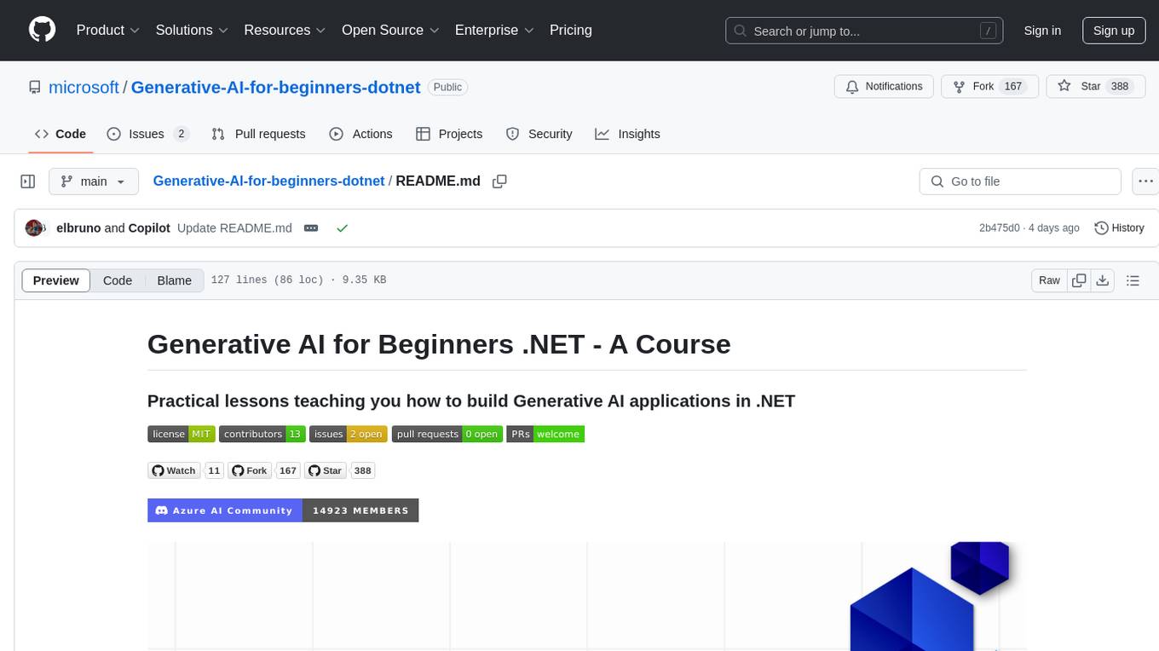Expand the file tree side panel
Image resolution: width=1159 pixels, height=651 pixels.
coord(28,181)
